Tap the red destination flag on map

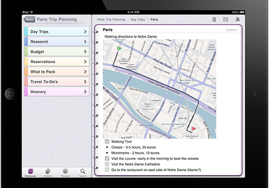193,128
